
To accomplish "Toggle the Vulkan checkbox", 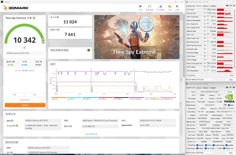I will tap(197, 149).
